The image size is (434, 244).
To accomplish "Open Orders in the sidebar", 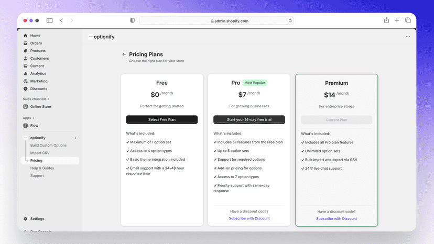I will (36, 43).
